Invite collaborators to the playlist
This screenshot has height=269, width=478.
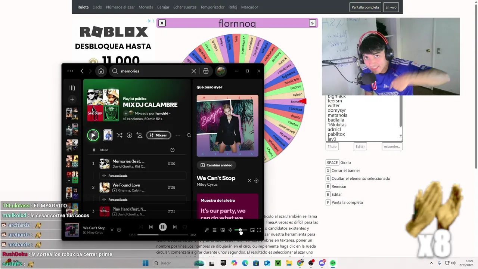point(139,135)
